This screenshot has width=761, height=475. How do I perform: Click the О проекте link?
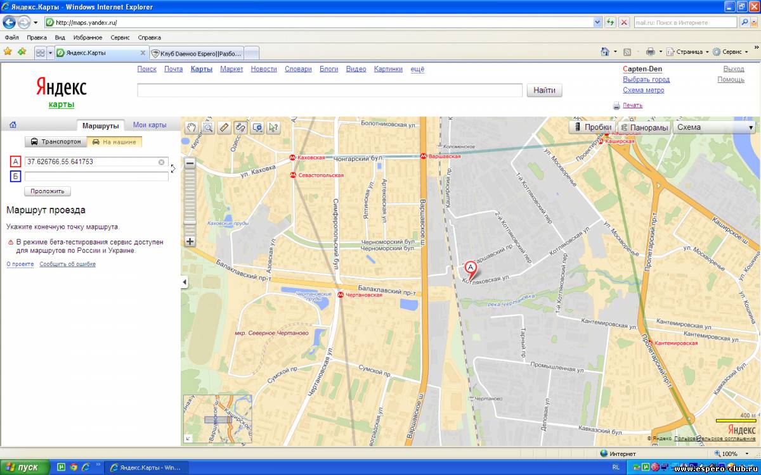[20, 264]
